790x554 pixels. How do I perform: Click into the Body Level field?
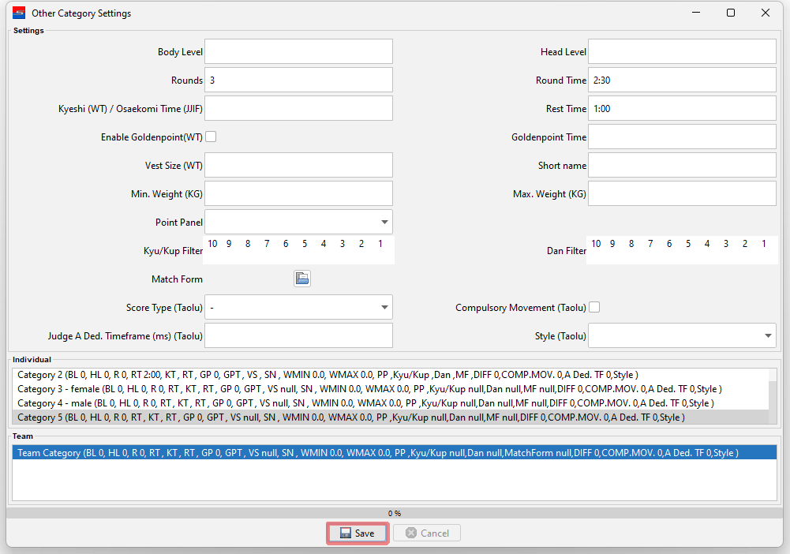click(298, 52)
